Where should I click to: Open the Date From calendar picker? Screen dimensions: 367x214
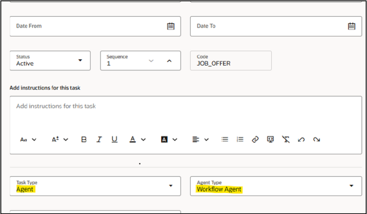[170, 26]
